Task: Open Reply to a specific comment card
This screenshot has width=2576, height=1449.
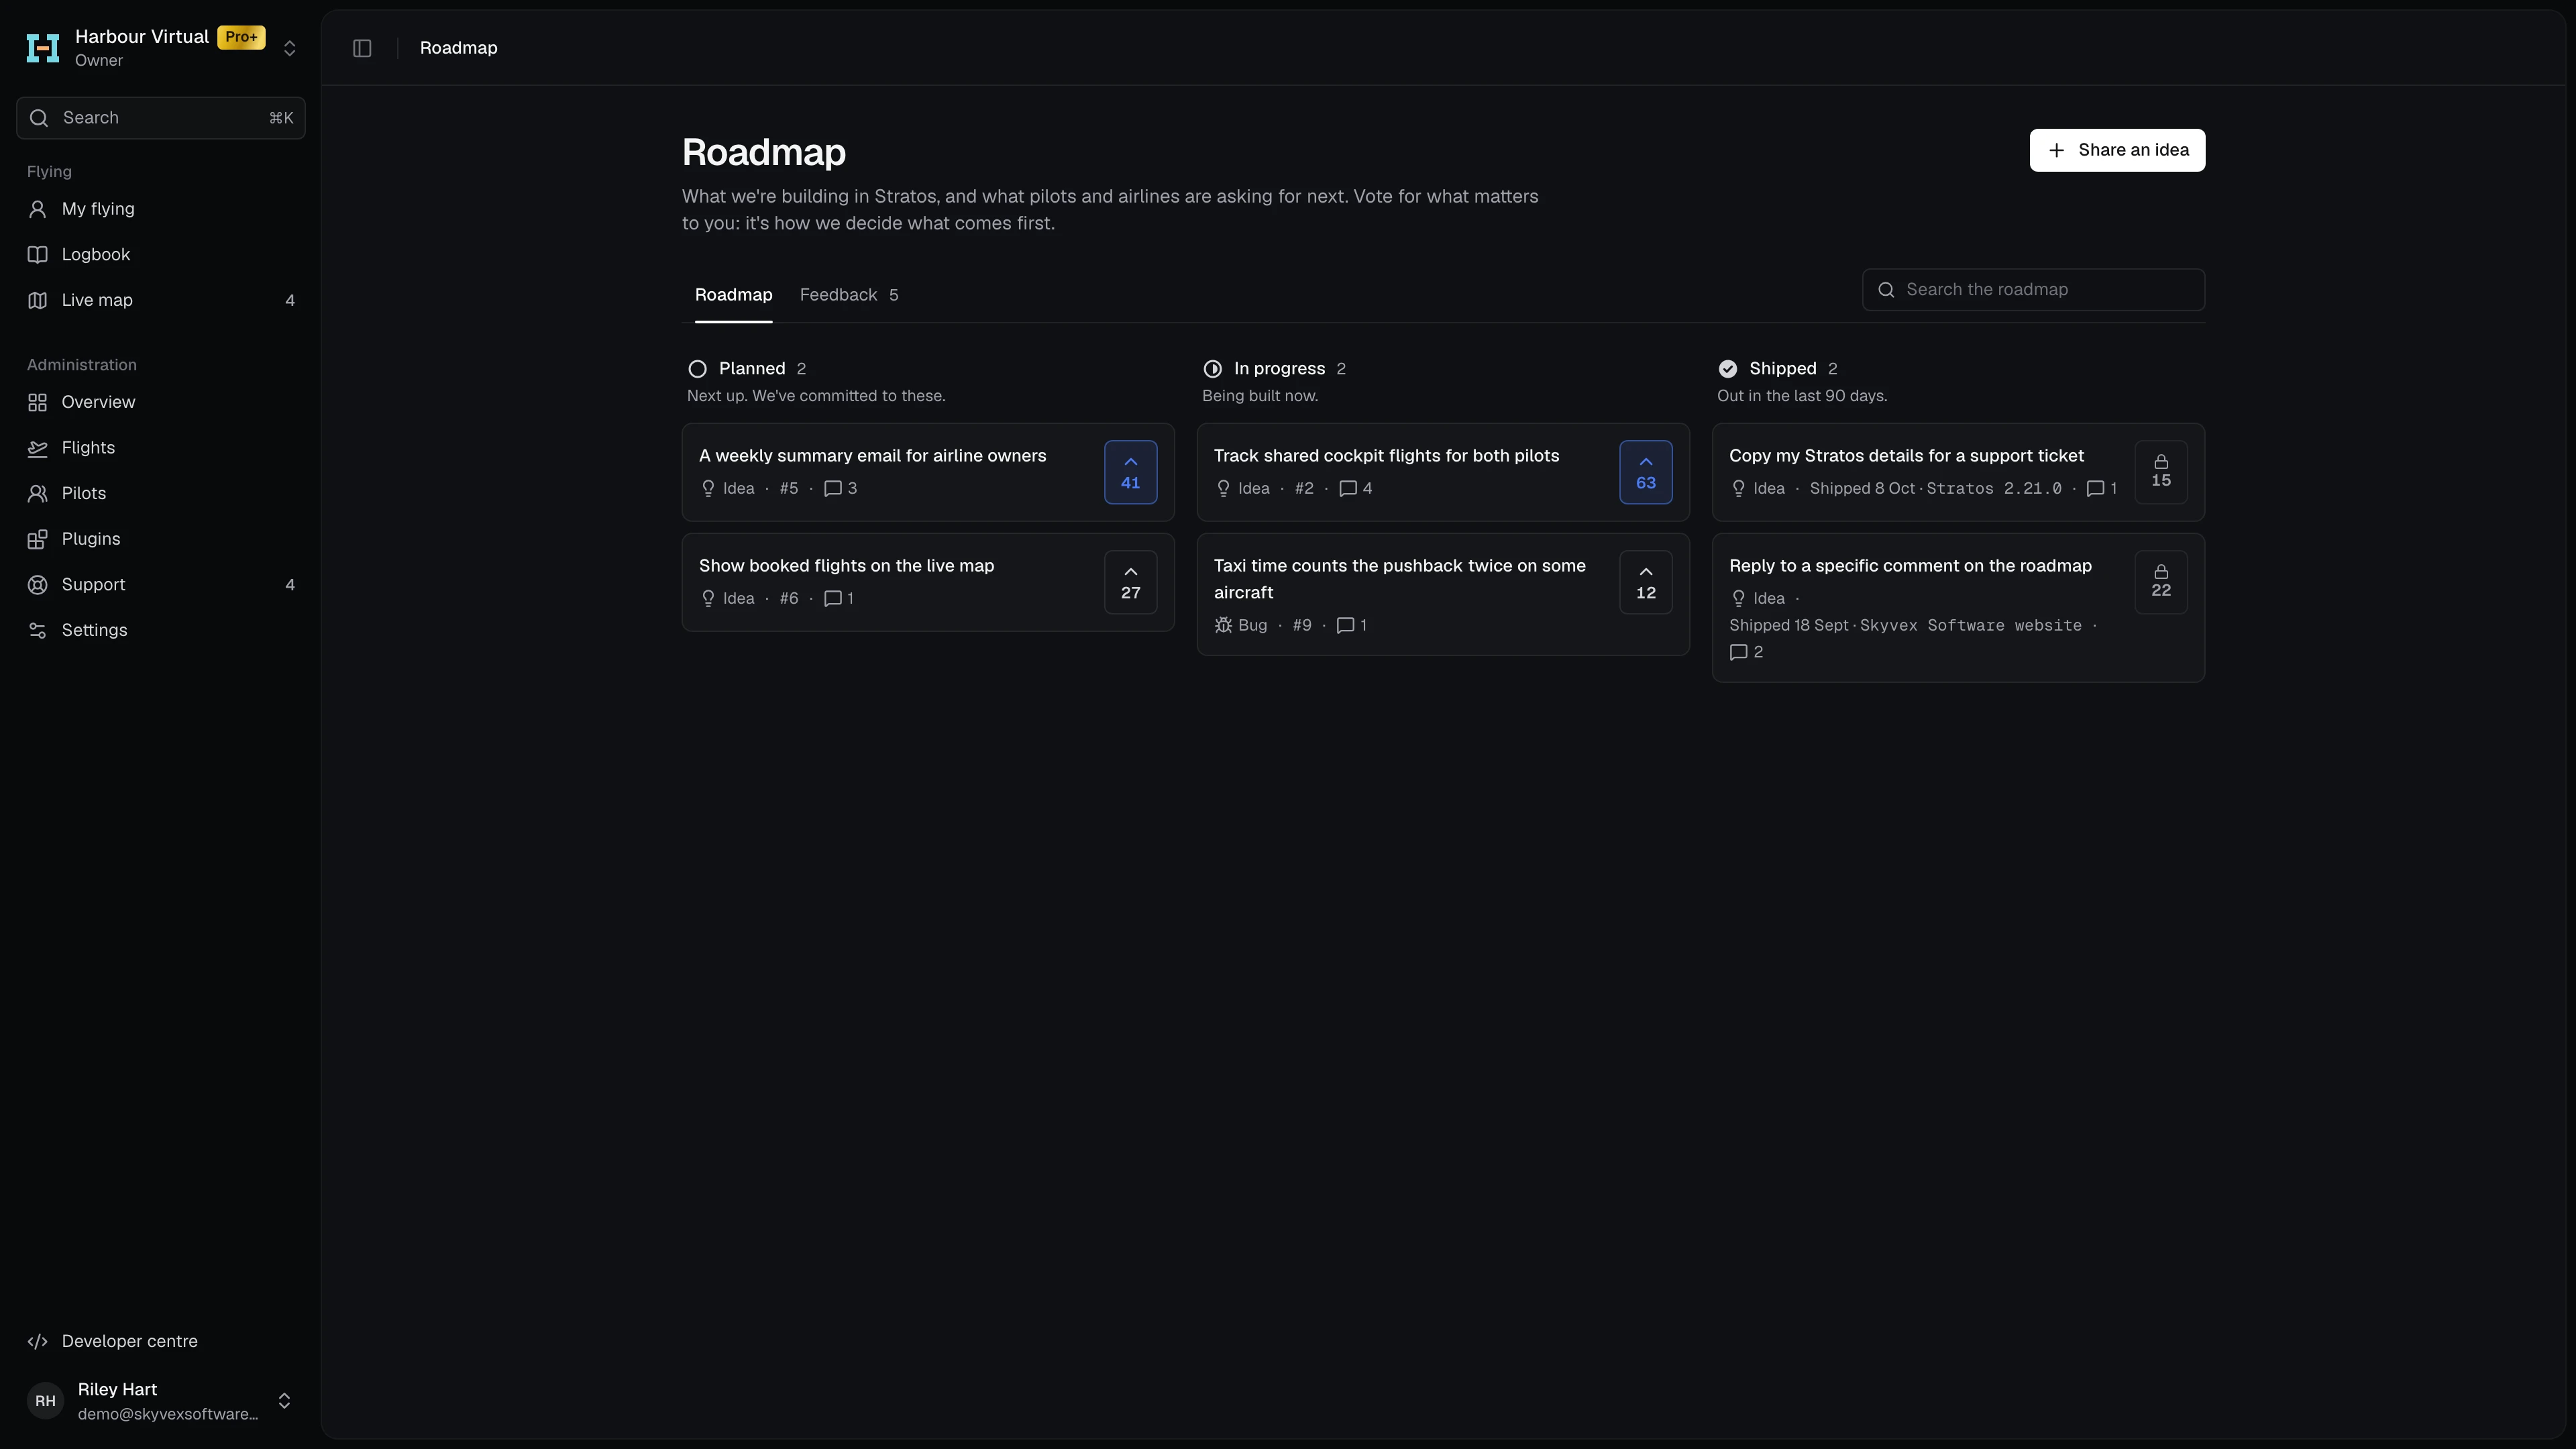Action: click(x=1957, y=608)
